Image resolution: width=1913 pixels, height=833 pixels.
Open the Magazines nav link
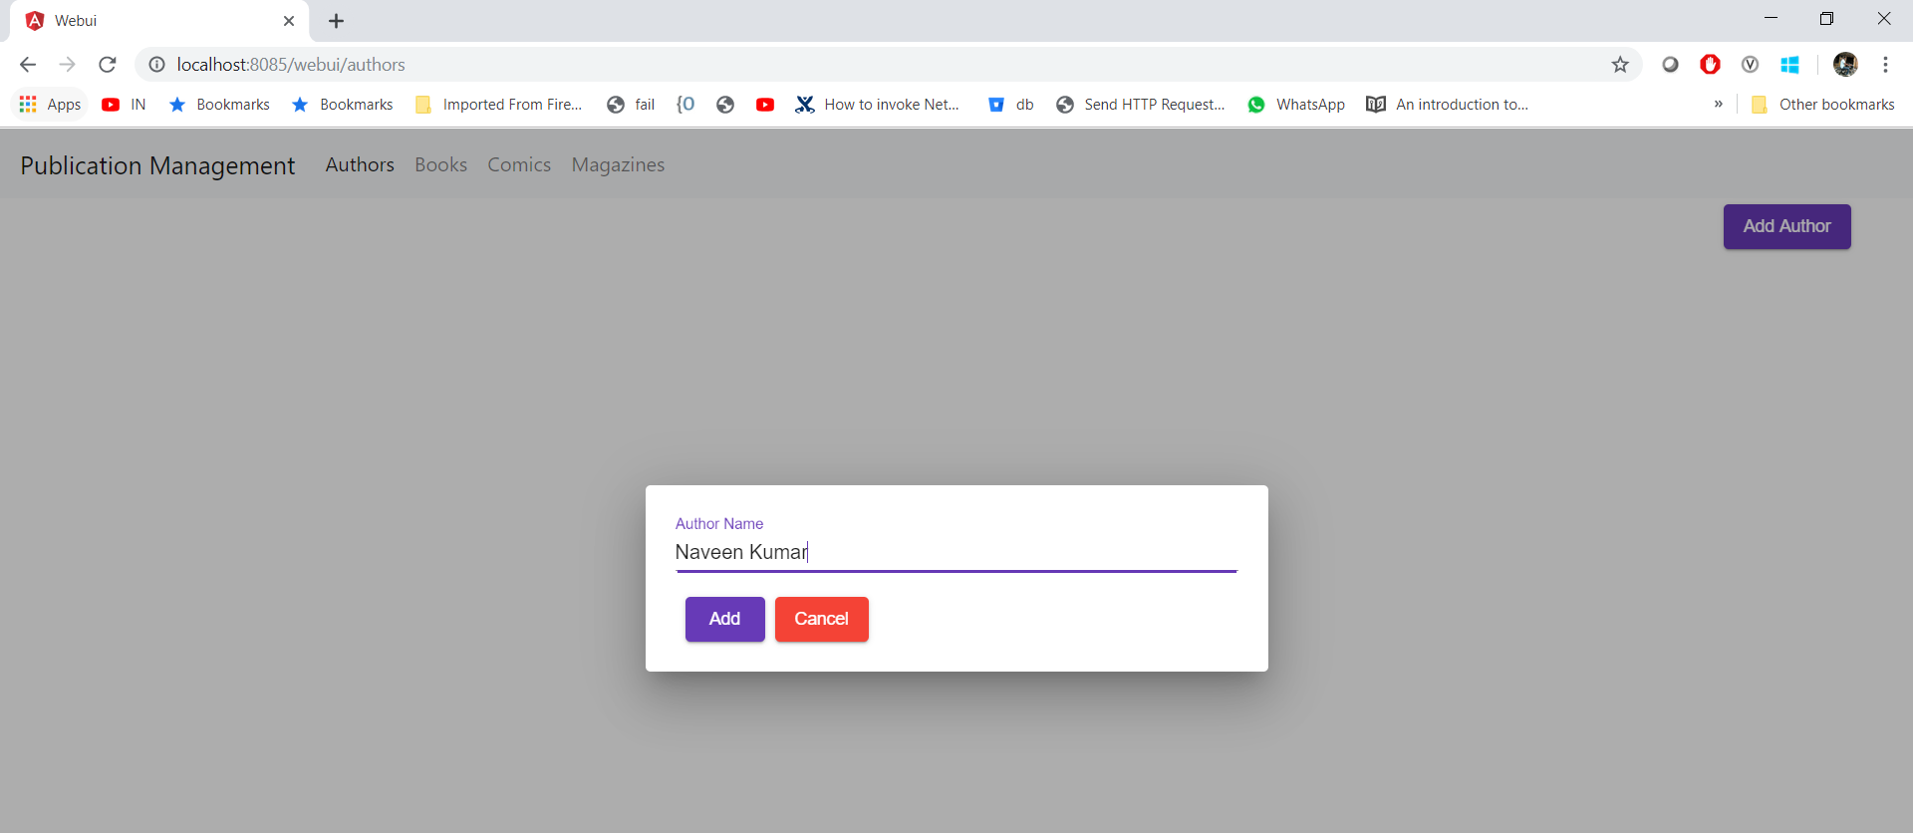point(618,165)
